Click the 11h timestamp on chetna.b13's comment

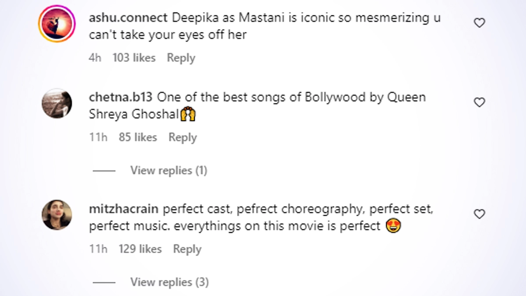tap(98, 137)
